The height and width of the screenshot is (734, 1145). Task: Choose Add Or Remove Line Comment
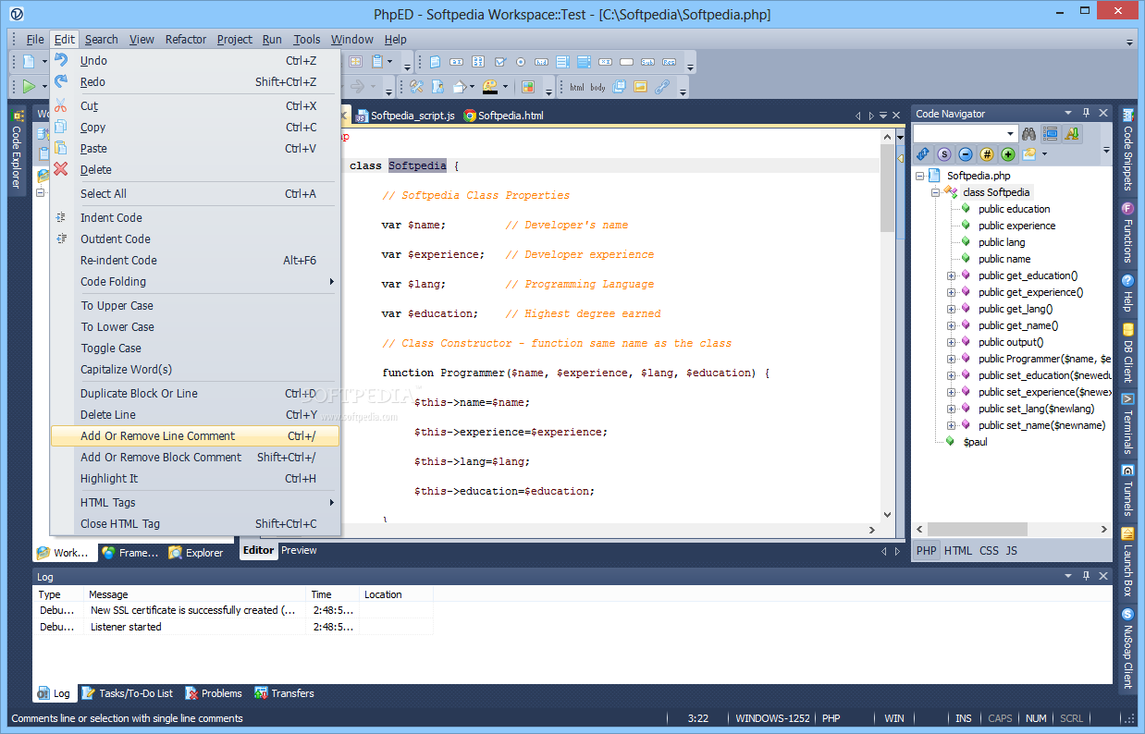195,435
